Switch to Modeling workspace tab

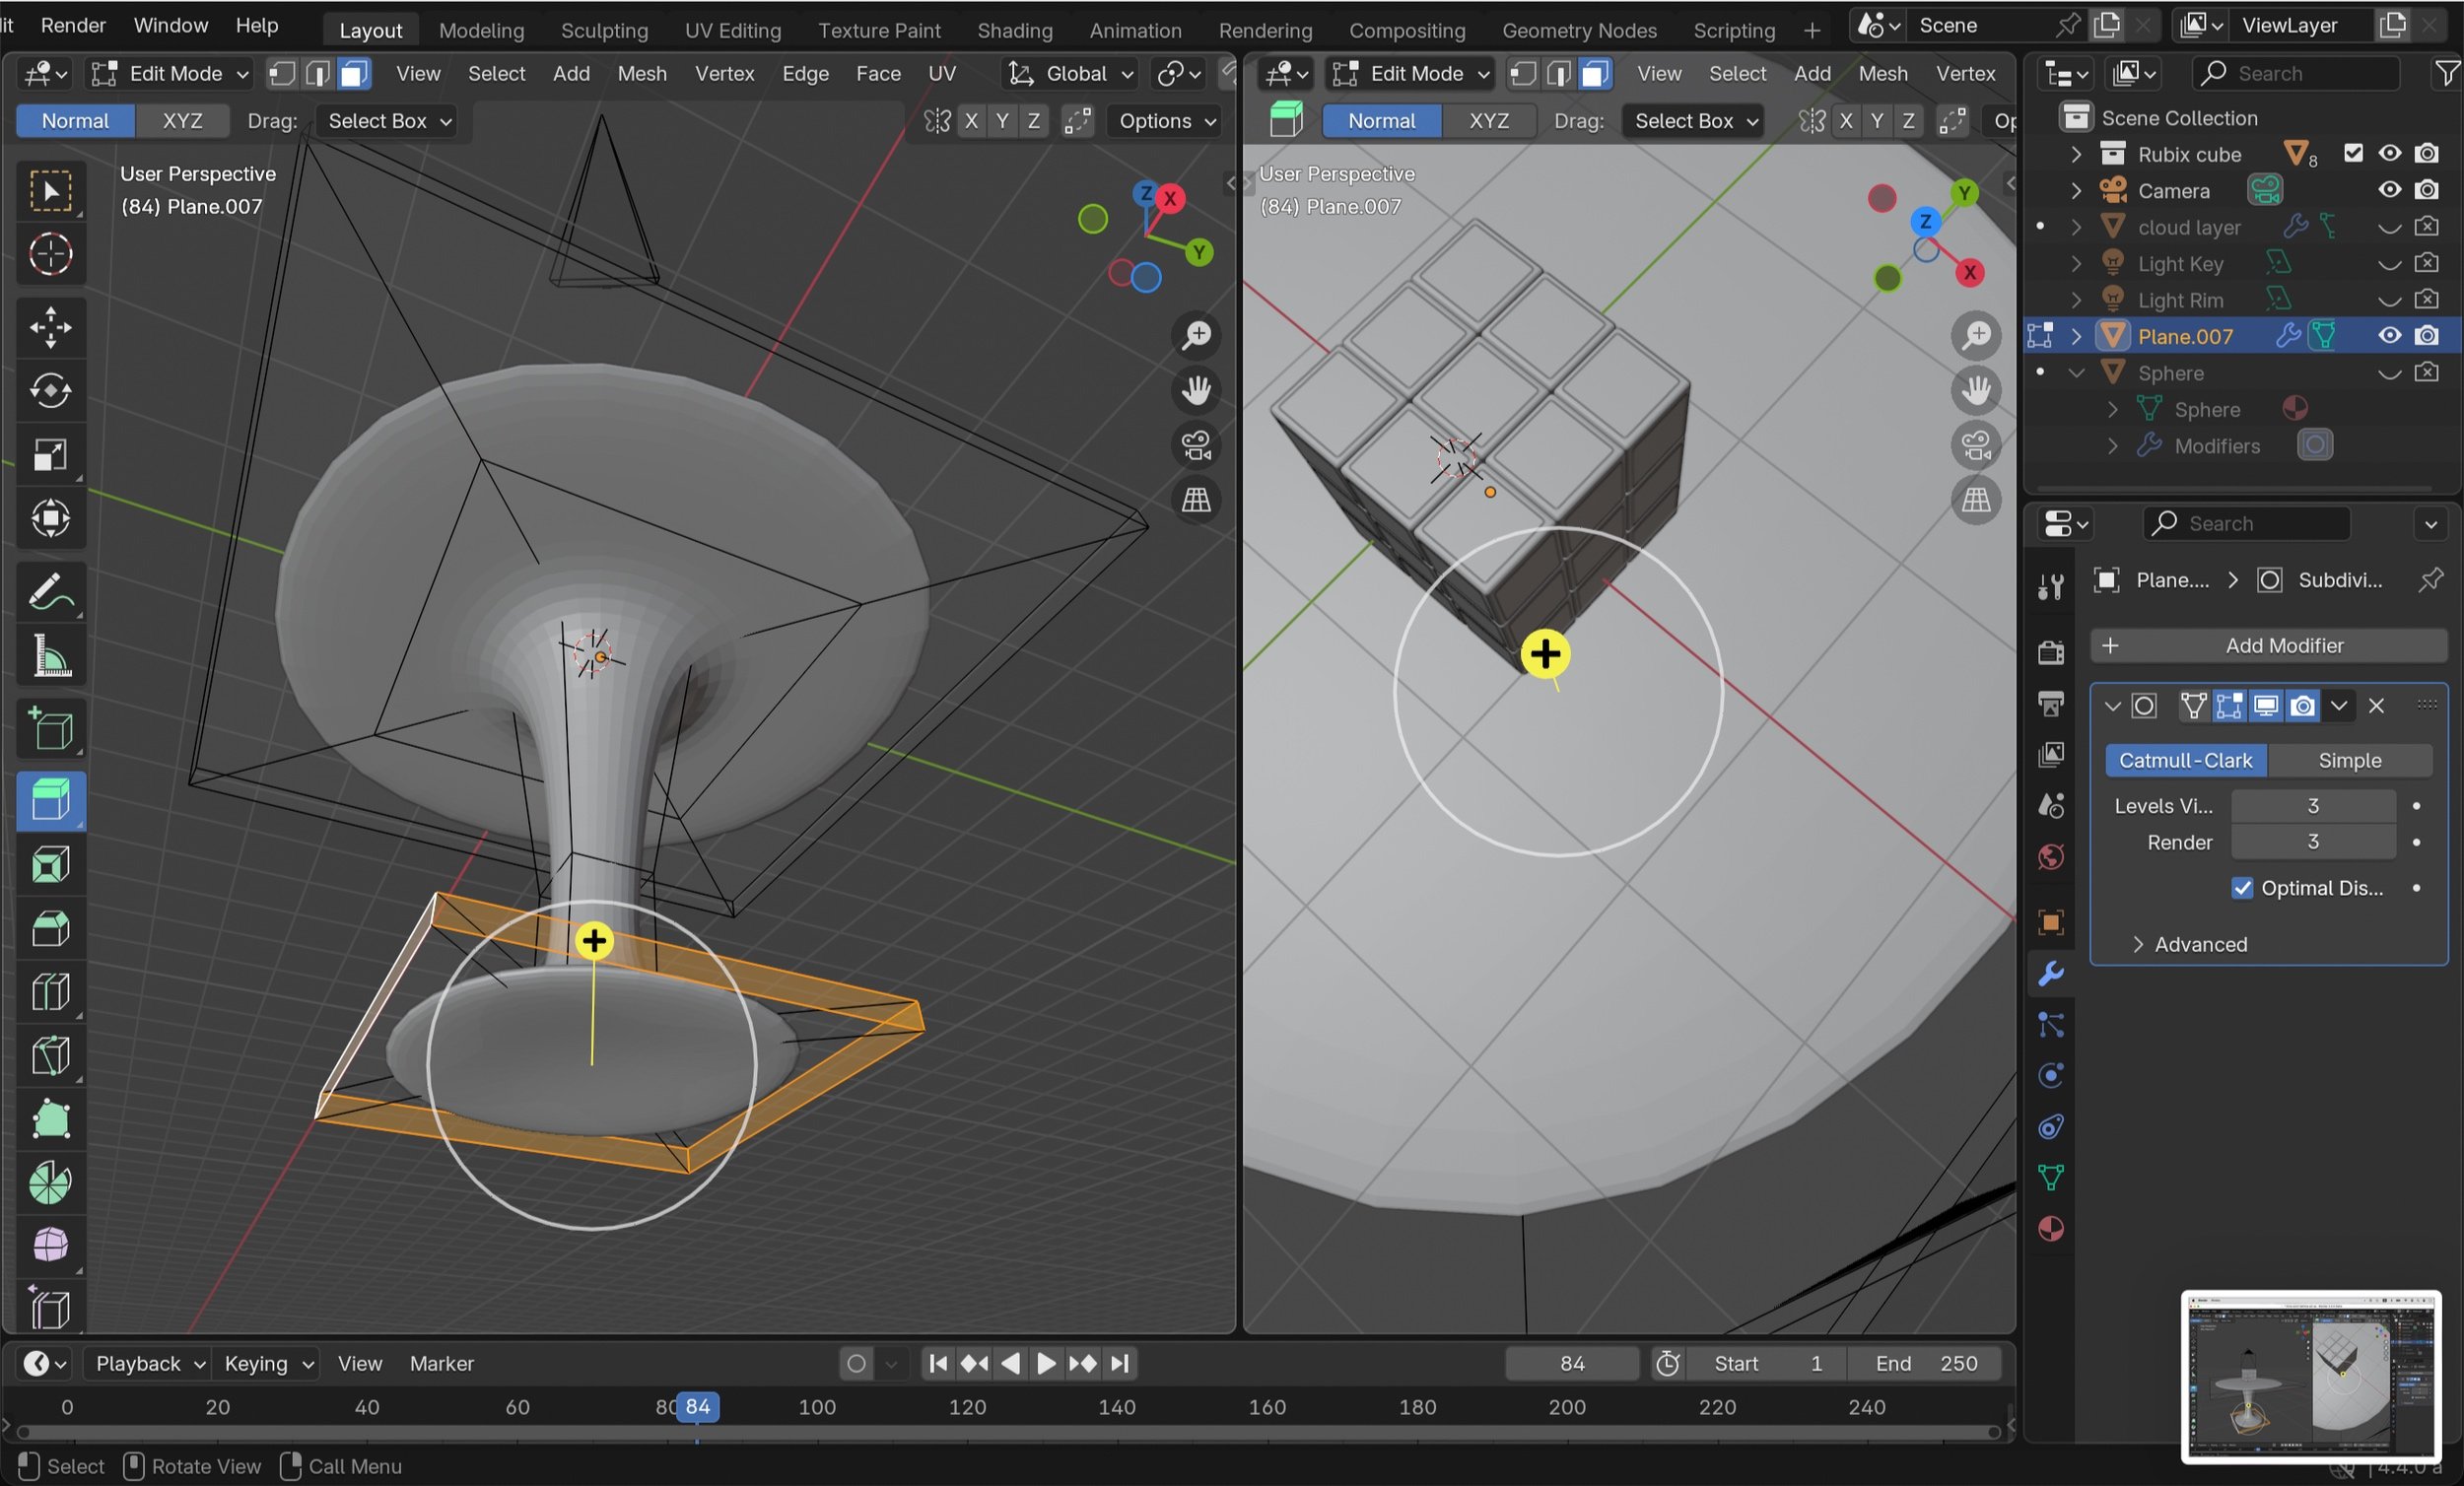point(481,30)
